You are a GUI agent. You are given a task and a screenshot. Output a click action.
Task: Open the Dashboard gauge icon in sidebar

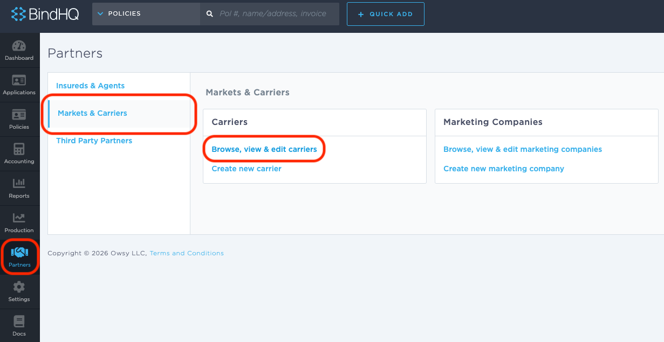pyautogui.click(x=19, y=46)
